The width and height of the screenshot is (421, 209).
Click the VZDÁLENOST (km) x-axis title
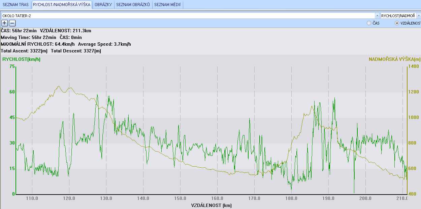point(211,205)
